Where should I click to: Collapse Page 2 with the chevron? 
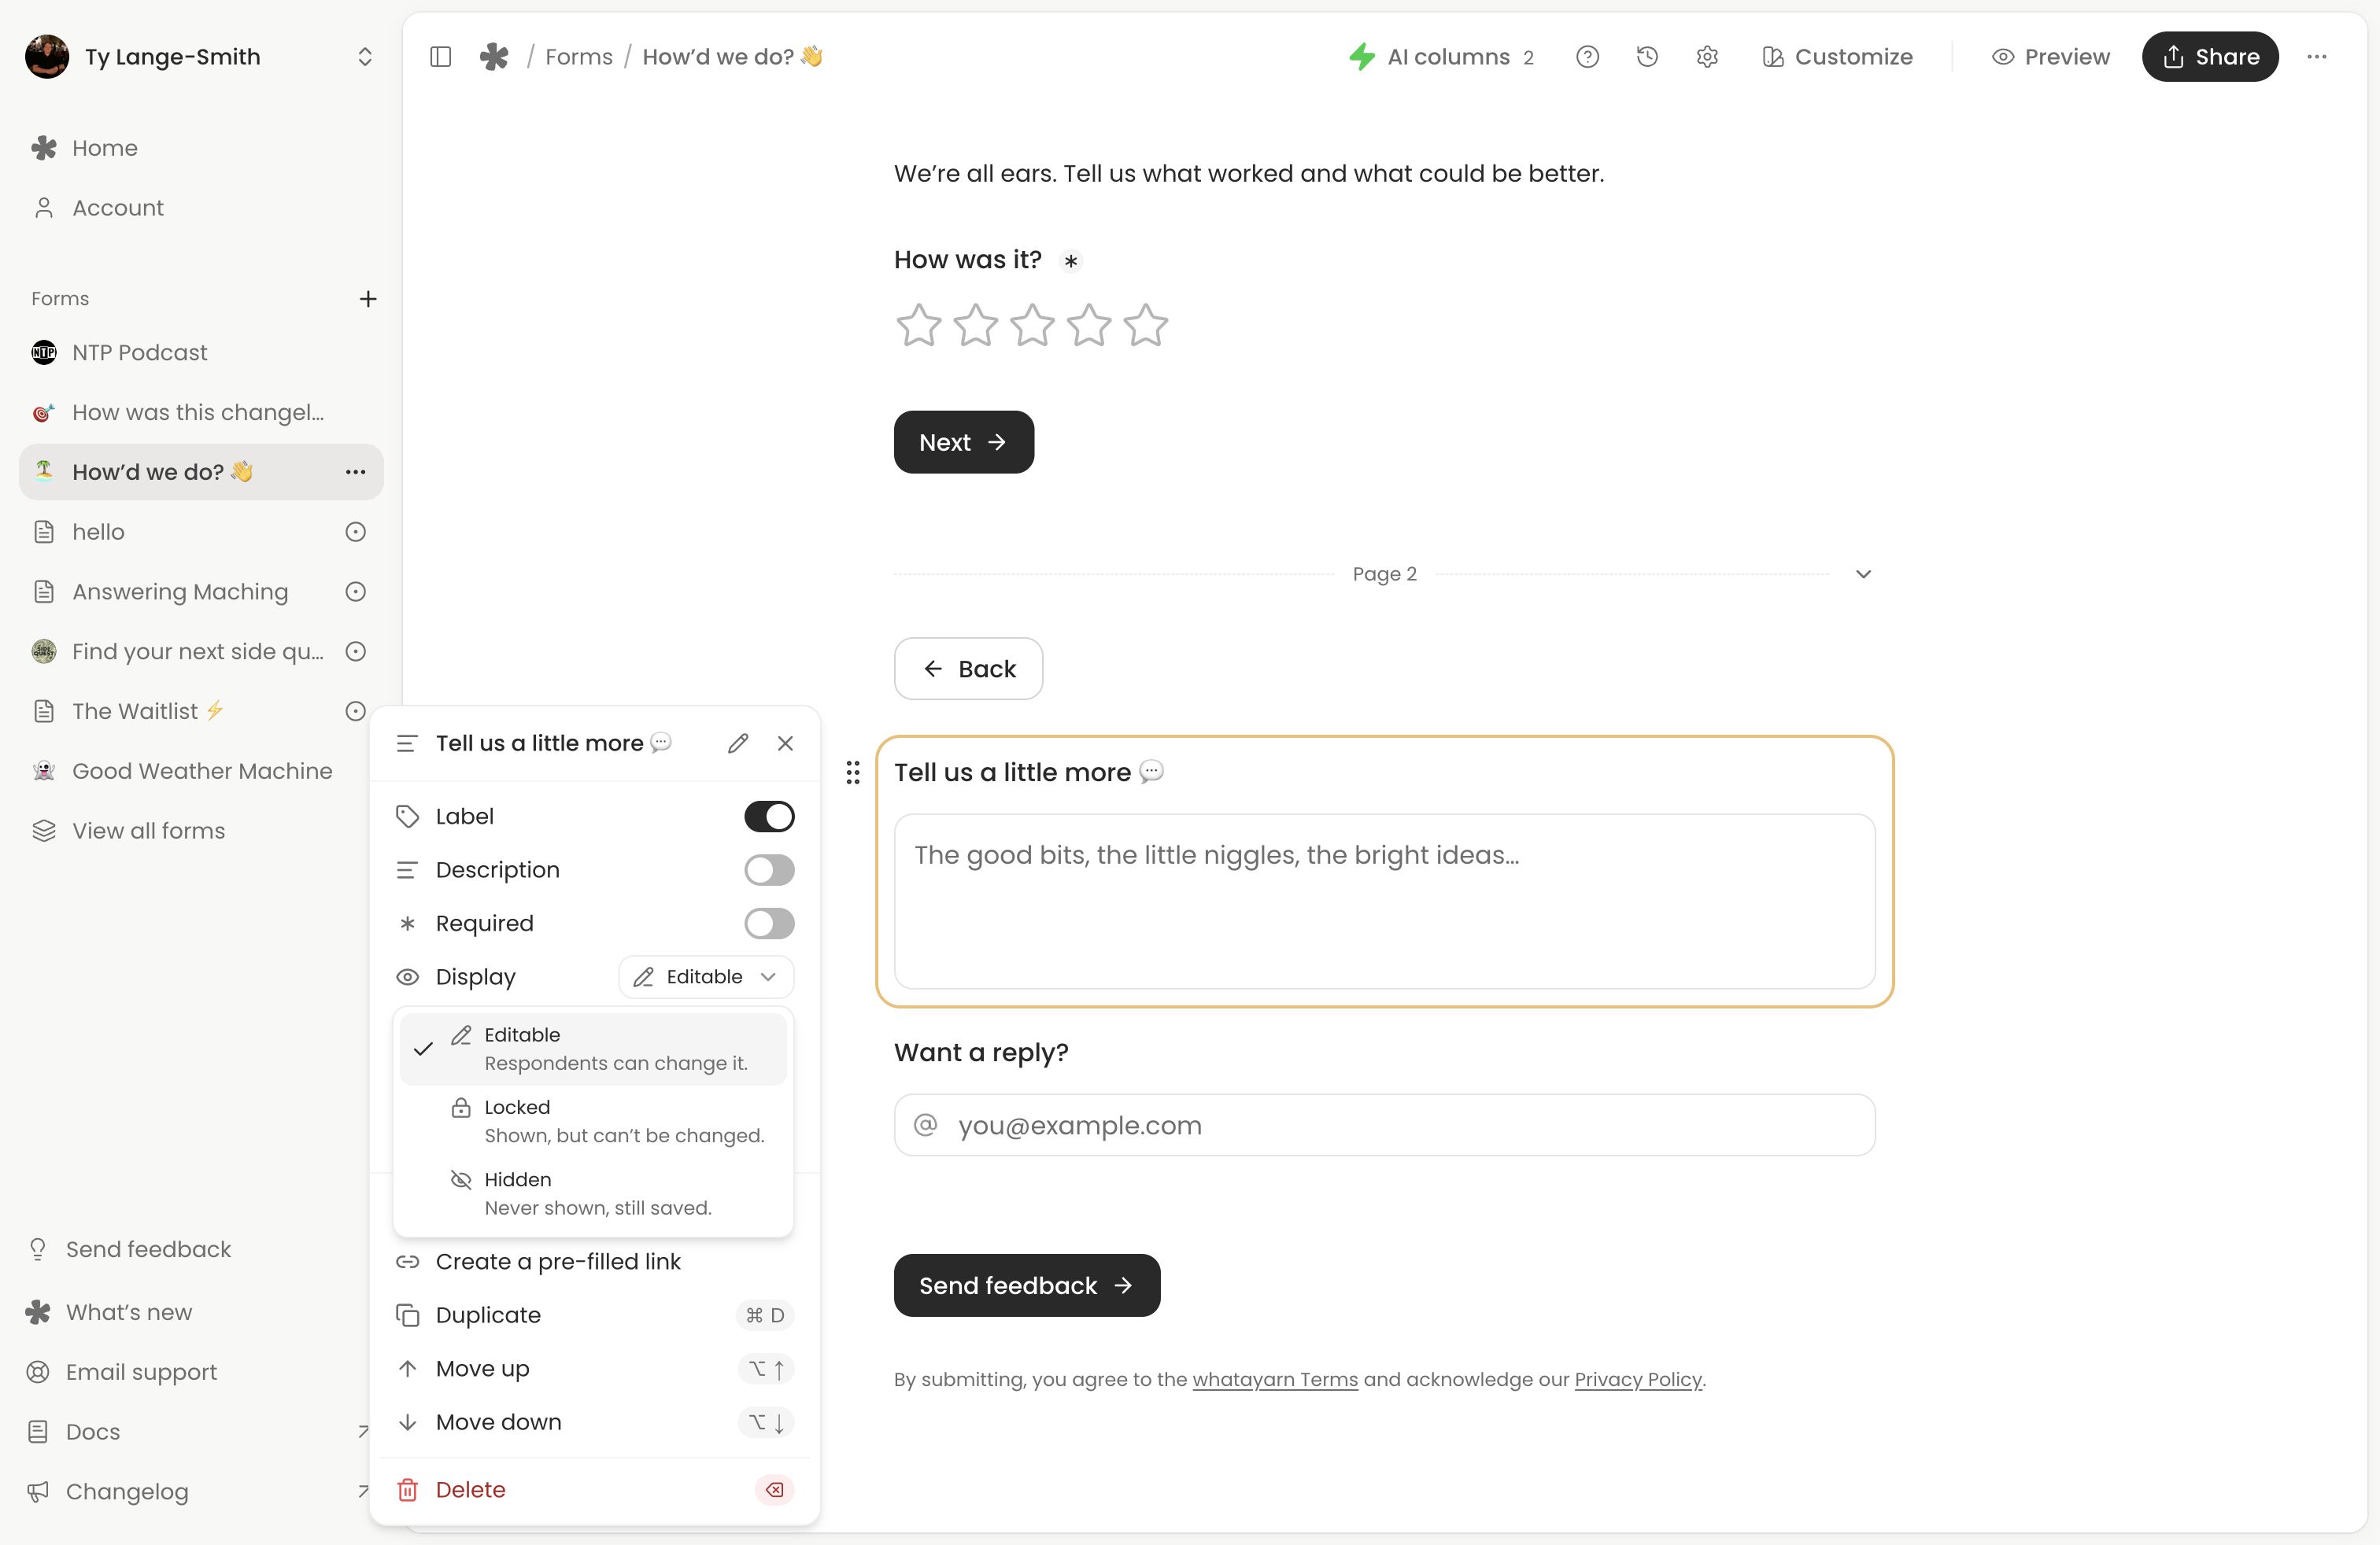click(1863, 573)
